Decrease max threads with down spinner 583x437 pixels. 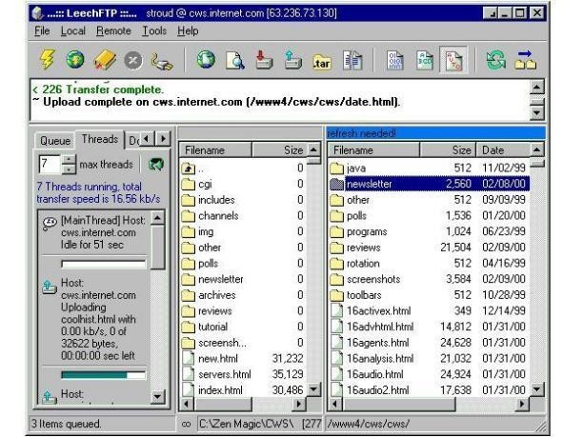[x=69, y=169]
